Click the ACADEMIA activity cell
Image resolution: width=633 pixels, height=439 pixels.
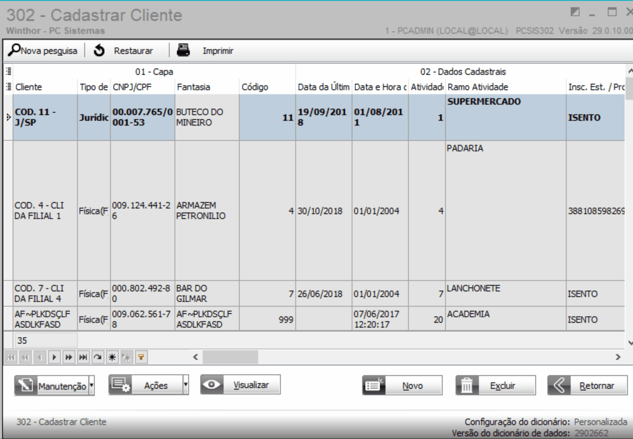(x=505, y=319)
